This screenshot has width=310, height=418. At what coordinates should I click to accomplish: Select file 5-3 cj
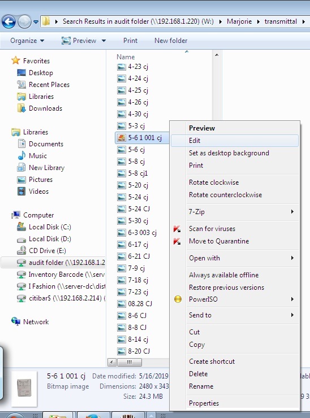136,126
